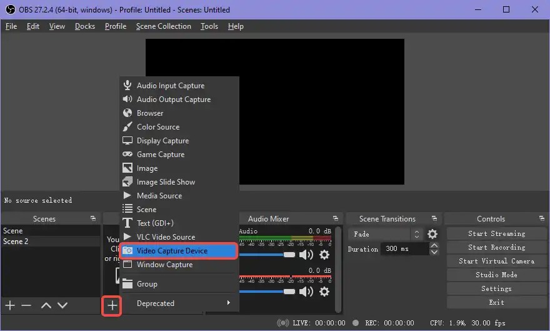
Task: Open the Help menu
Action: click(x=236, y=26)
